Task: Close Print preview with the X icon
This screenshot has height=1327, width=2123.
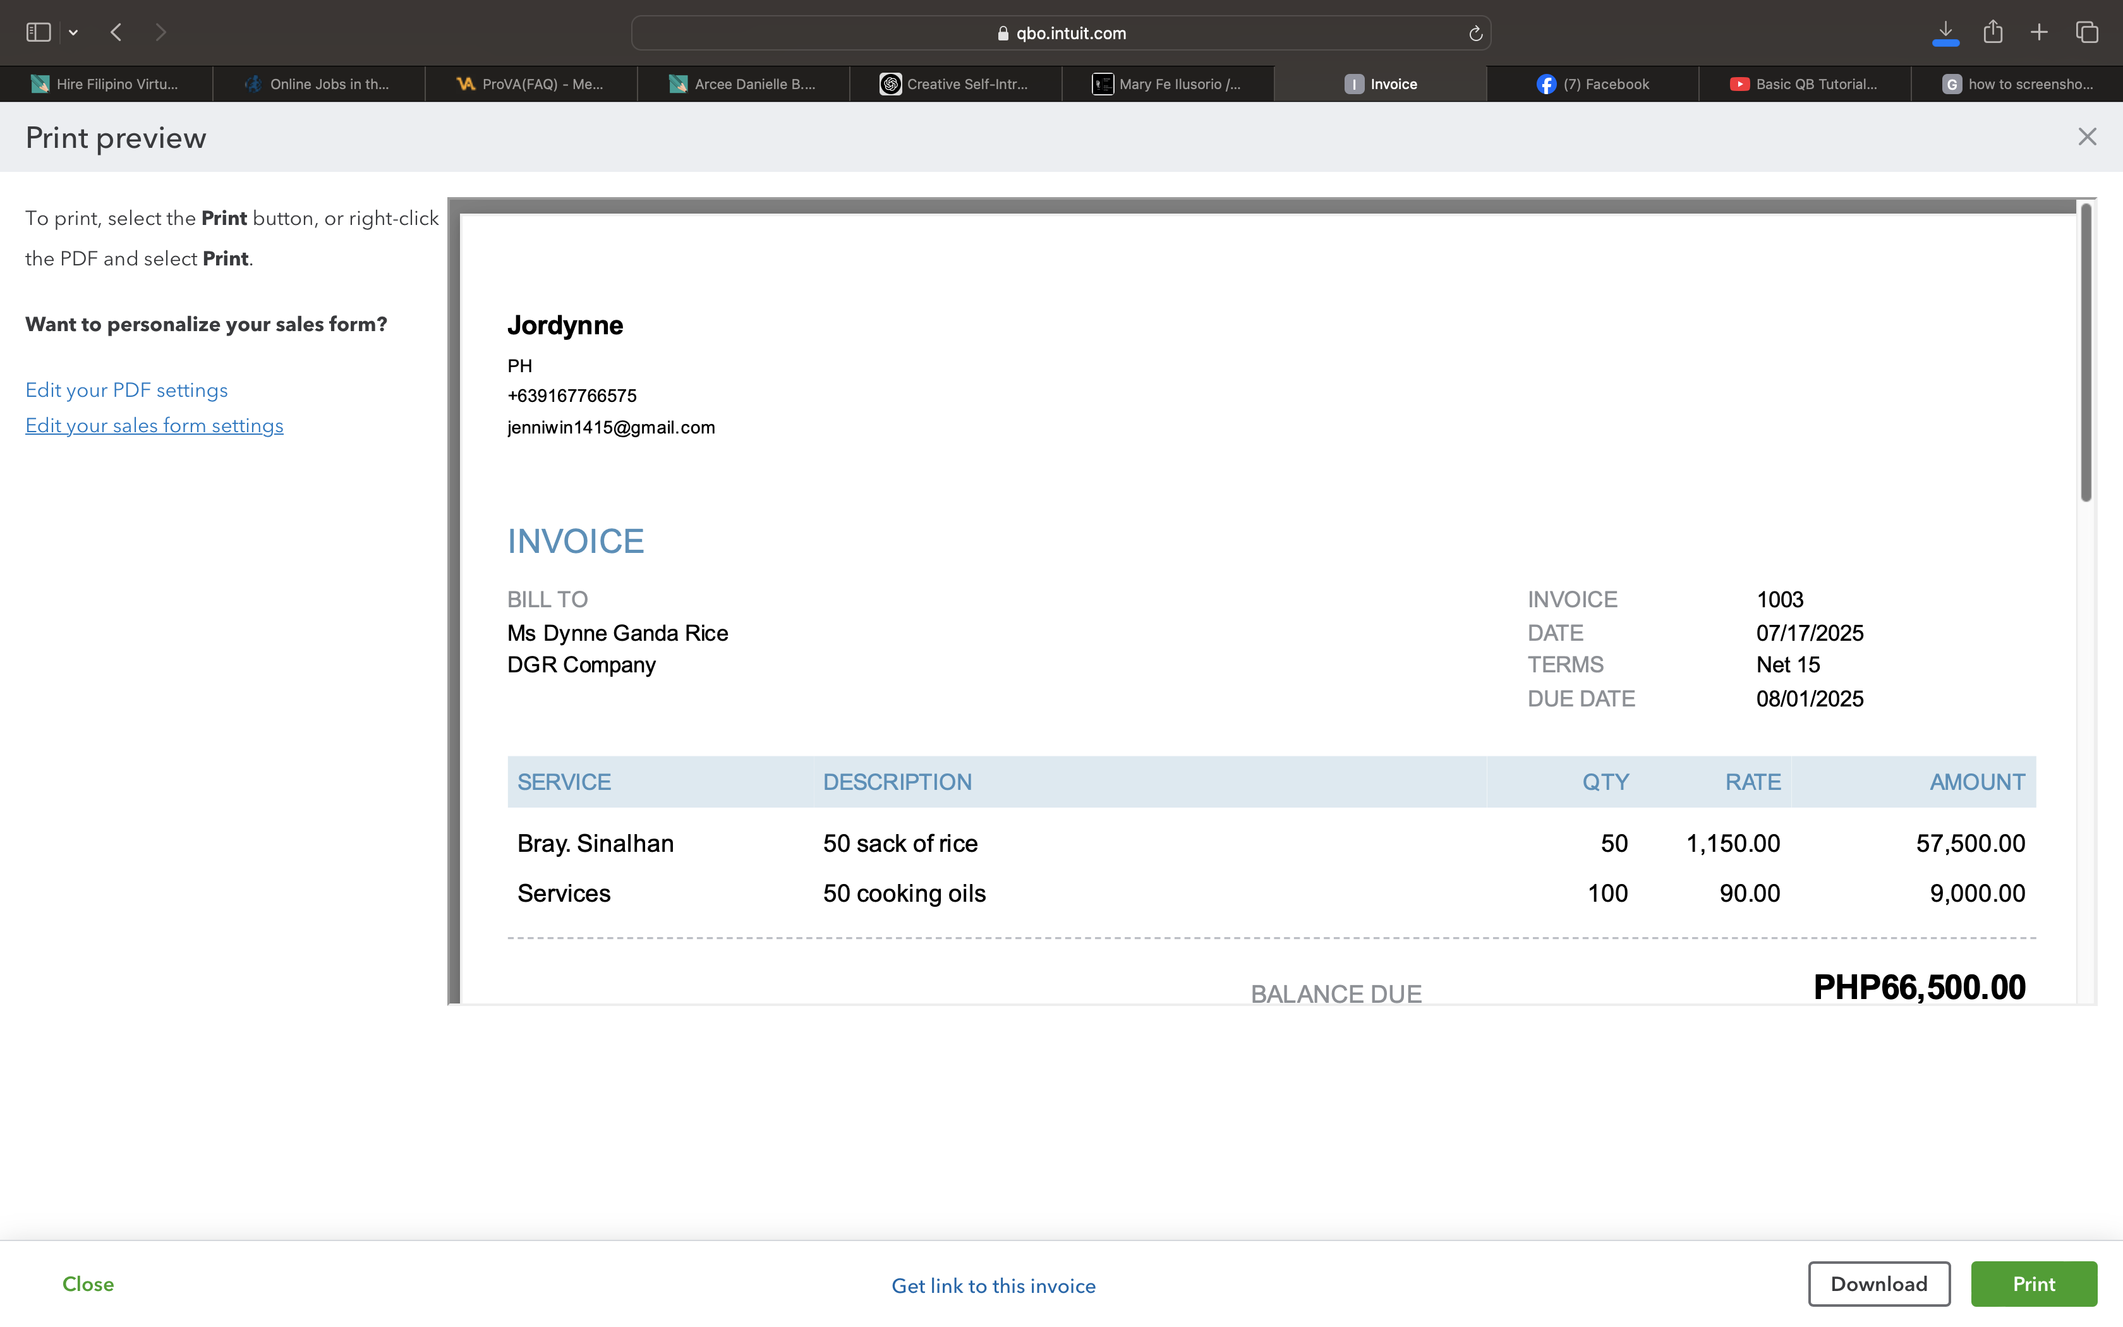Action: click(2087, 137)
